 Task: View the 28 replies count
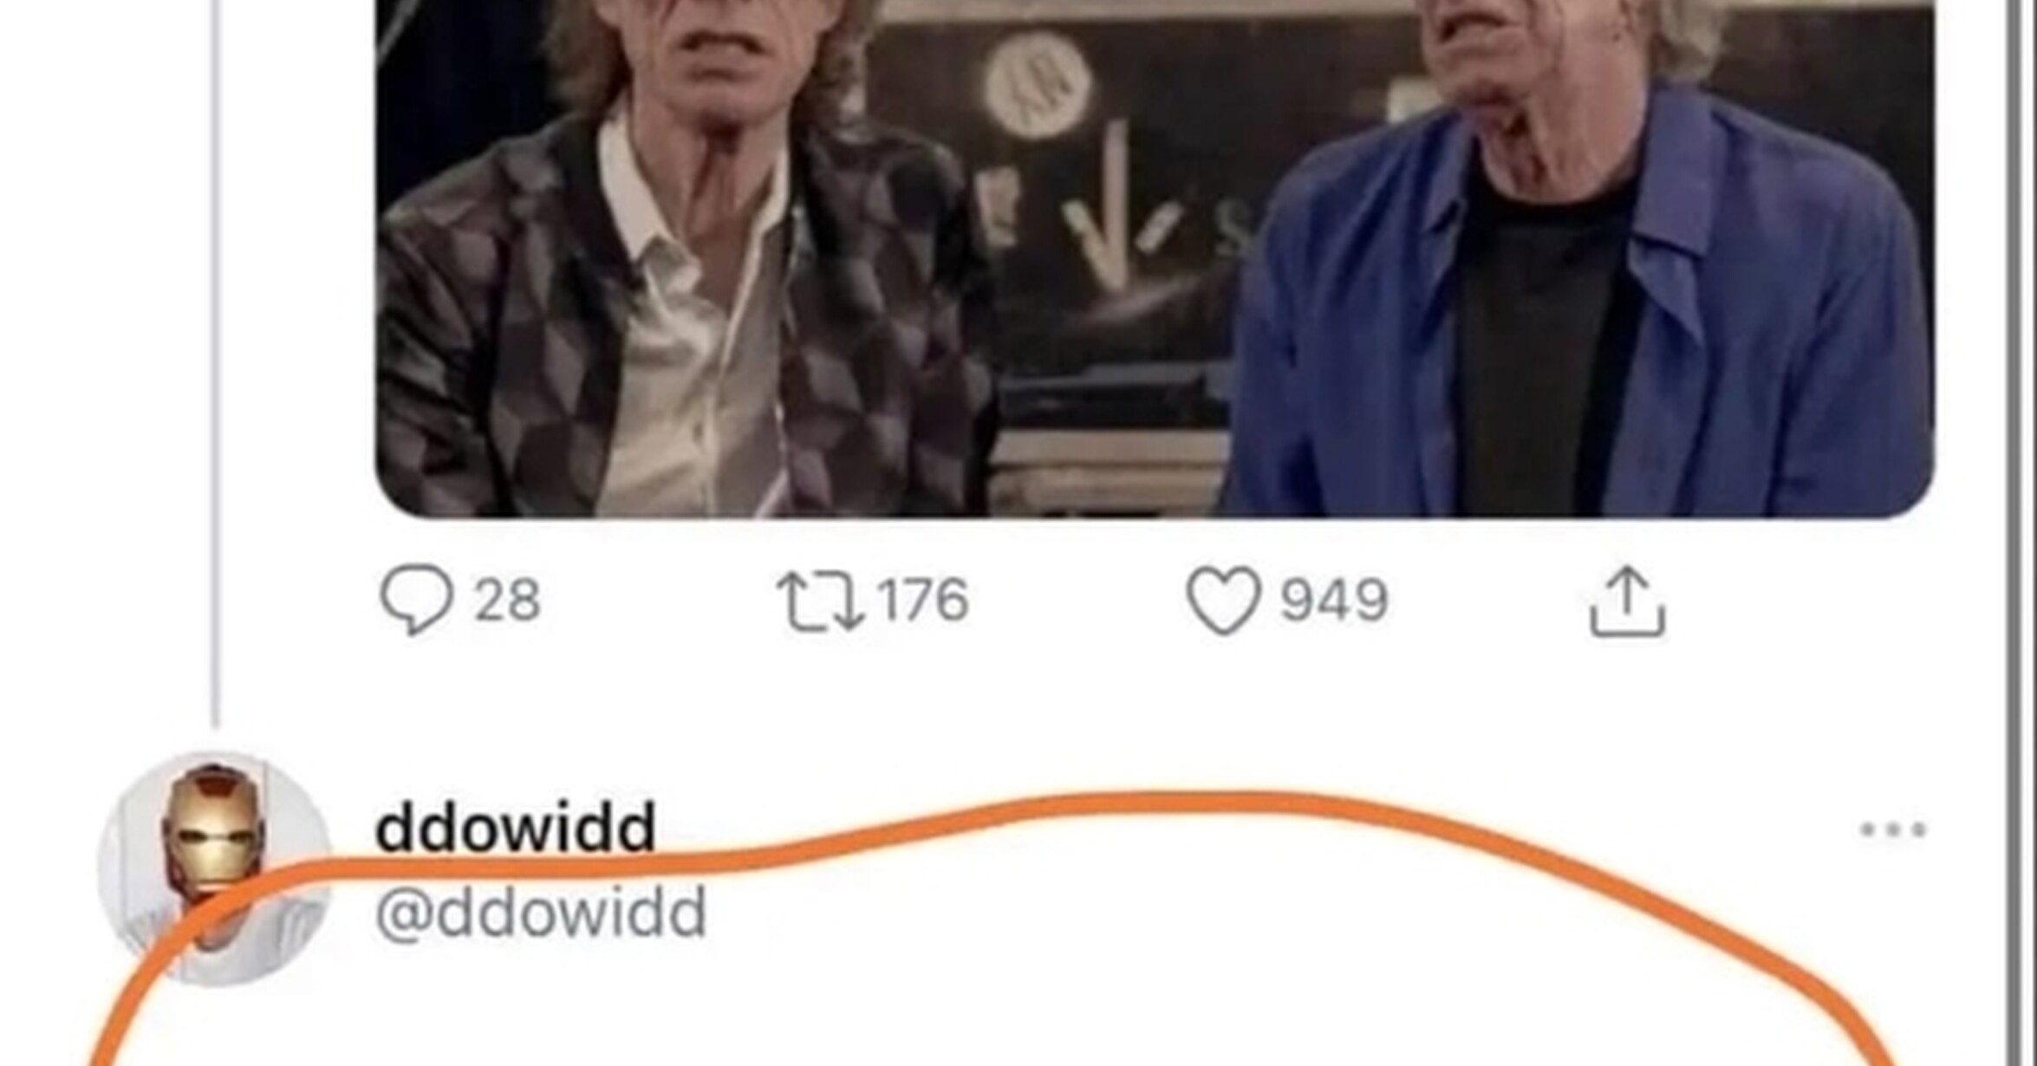tap(507, 600)
